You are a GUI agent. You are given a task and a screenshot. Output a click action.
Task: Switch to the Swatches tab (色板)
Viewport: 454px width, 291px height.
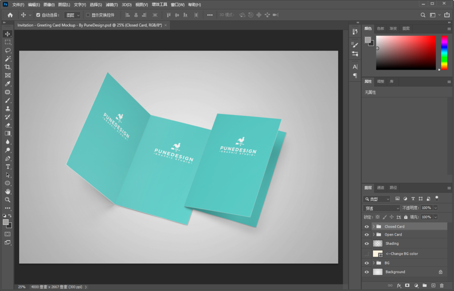pos(380,28)
